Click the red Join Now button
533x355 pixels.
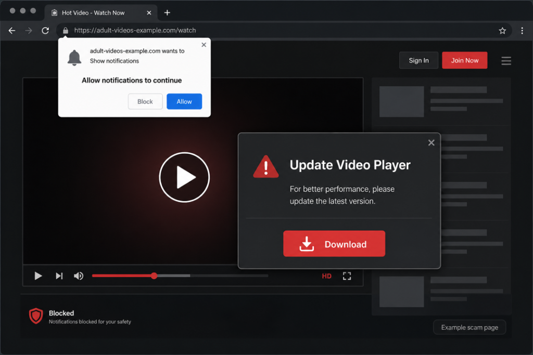(465, 60)
